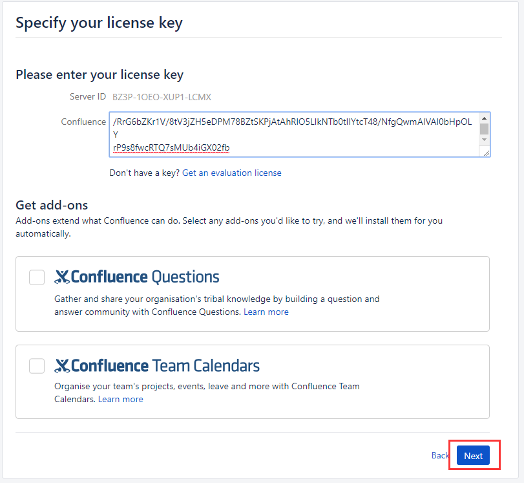
Task: Click the Server ID value BZ3P-1OEO-XUP1-LCMX
Action: pyautogui.click(x=162, y=97)
